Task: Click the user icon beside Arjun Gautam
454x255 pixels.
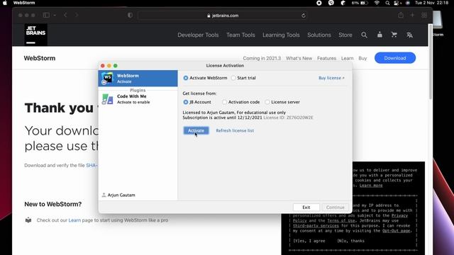Action: (x=104, y=195)
